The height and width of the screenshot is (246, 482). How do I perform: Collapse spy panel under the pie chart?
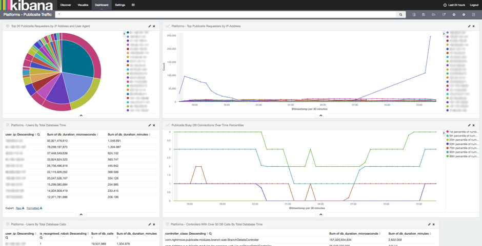coord(81,116)
